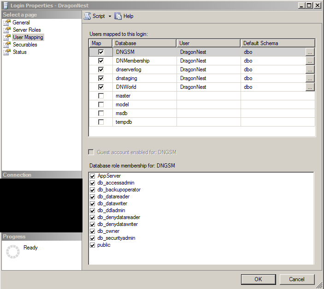
Task: Uncheck the Map box for dnstaging
Action: [101, 78]
